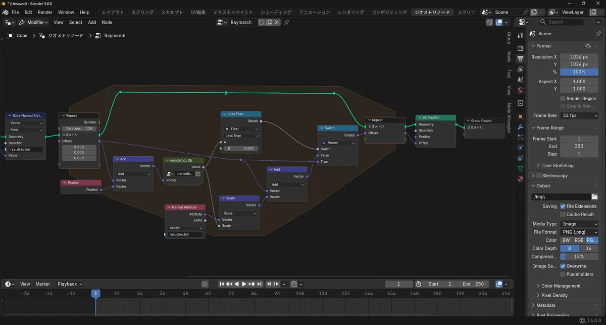
Task: Open the Tool properties tab icon
Action: 521,35
